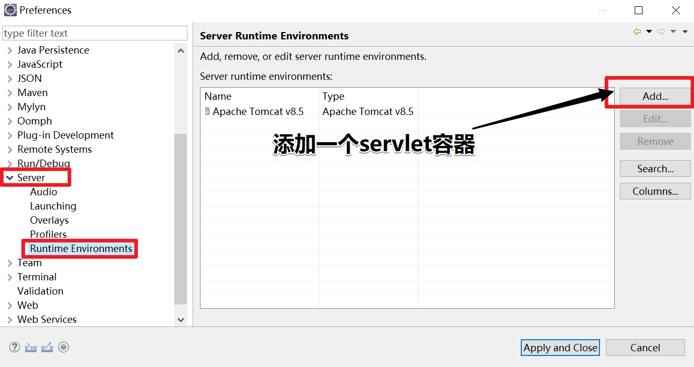This screenshot has width=694, height=367.
Task: Select Apache Tomcat v8.5 Type cell
Action: click(x=368, y=111)
